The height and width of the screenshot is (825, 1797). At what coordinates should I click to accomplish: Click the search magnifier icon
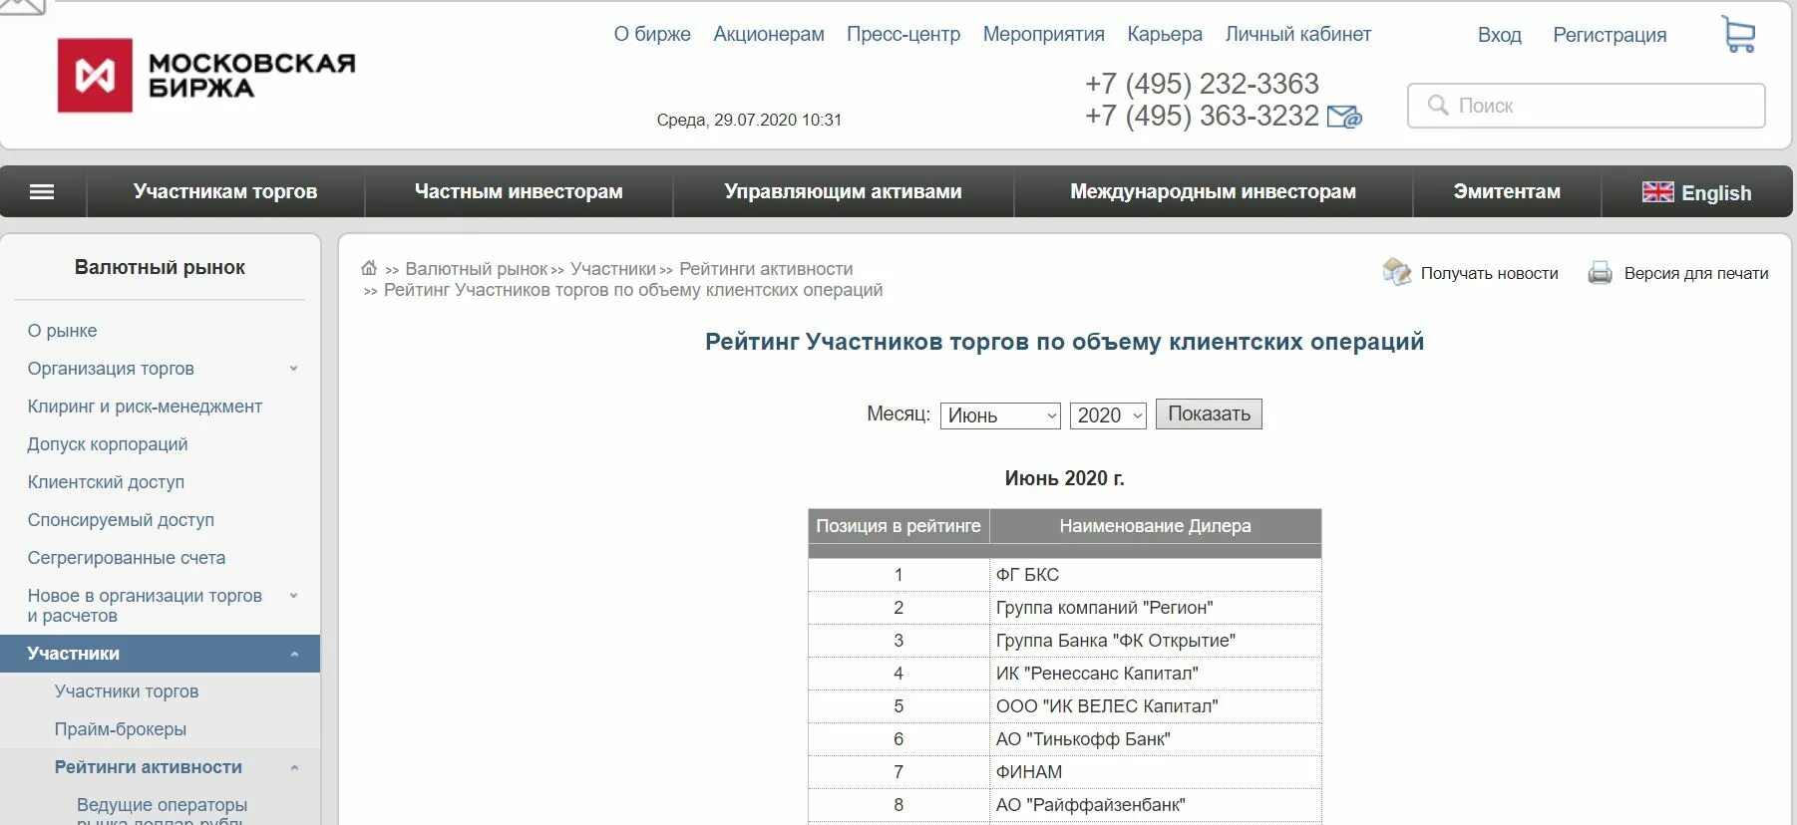coord(1438,105)
